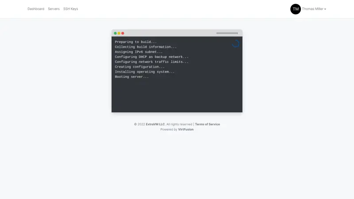
Task: Click the caret next to Thomas Miller
Action: tap(325, 9)
